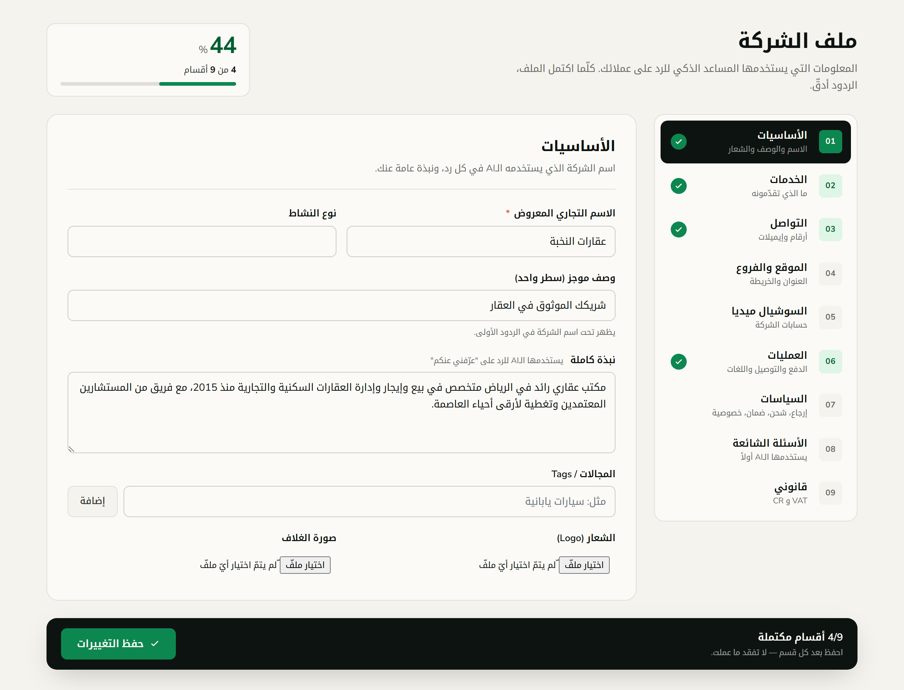Screen dimensions: 904x690
Task: Click inside the نبذة كاملة textarea
Action: pos(342,412)
